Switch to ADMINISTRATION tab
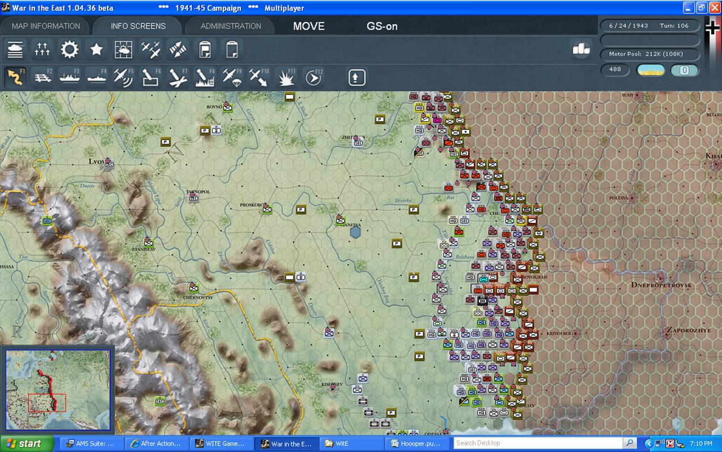 coord(231,26)
